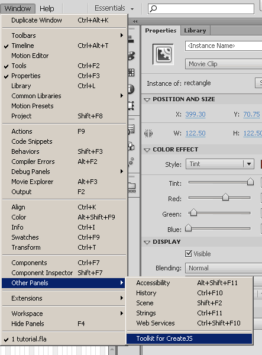Image resolution: width=262 pixels, height=355 pixels.
Task: Open the Project panel folder icon
Action: (132, 188)
